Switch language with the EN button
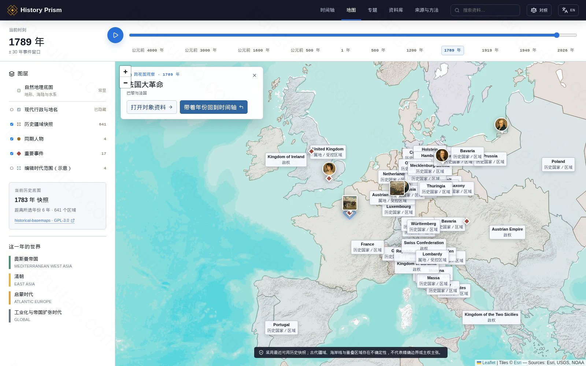 tap(568, 10)
